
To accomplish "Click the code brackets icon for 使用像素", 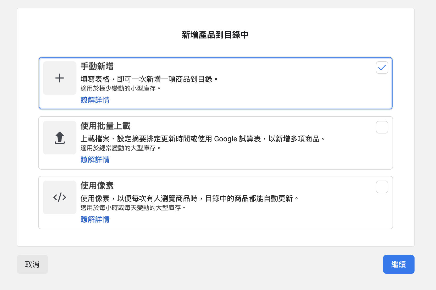I will (60, 197).
